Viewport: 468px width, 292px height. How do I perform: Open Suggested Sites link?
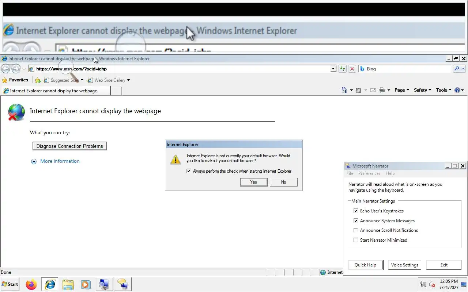point(61,80)
